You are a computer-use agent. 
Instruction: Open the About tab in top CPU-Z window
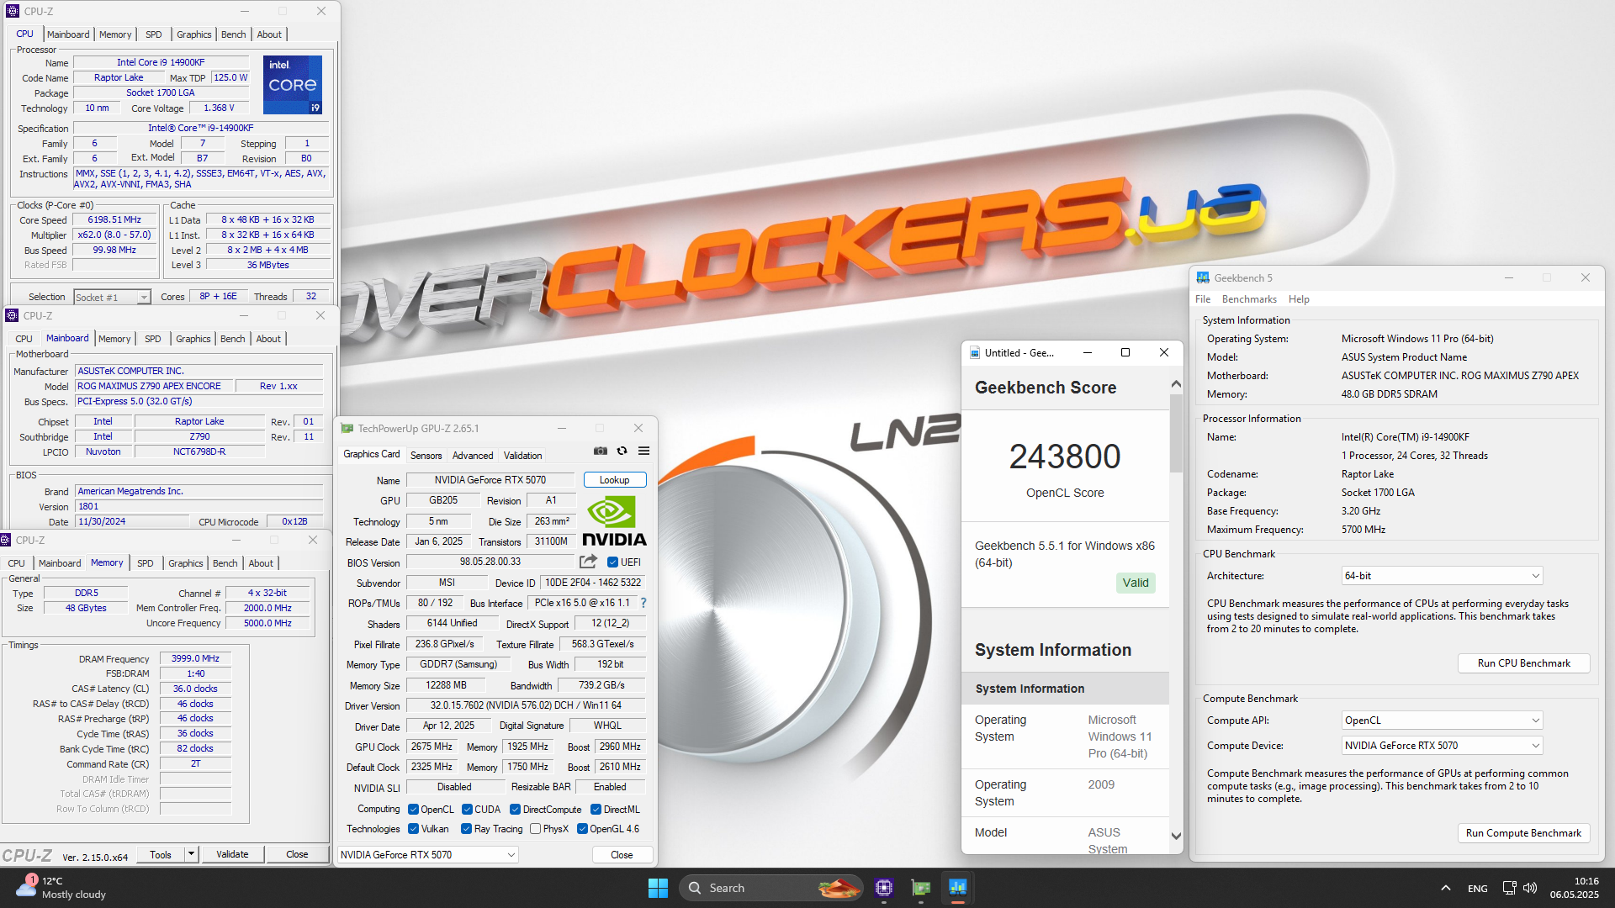[x=269, y=34]
